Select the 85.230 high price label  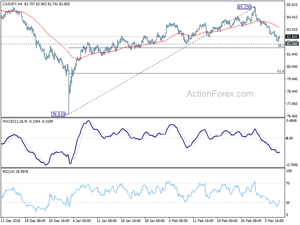coord(244,7)
